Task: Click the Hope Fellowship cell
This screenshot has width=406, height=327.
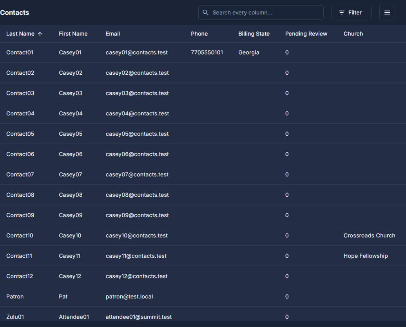Action: (x=366, y=256)
